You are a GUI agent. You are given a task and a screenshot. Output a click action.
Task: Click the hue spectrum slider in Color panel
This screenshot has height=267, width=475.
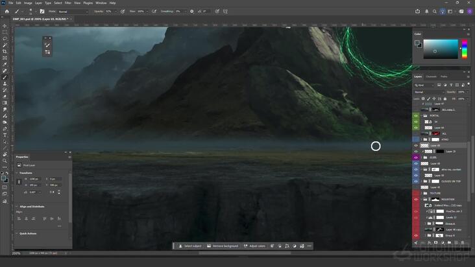pos(464,49)
